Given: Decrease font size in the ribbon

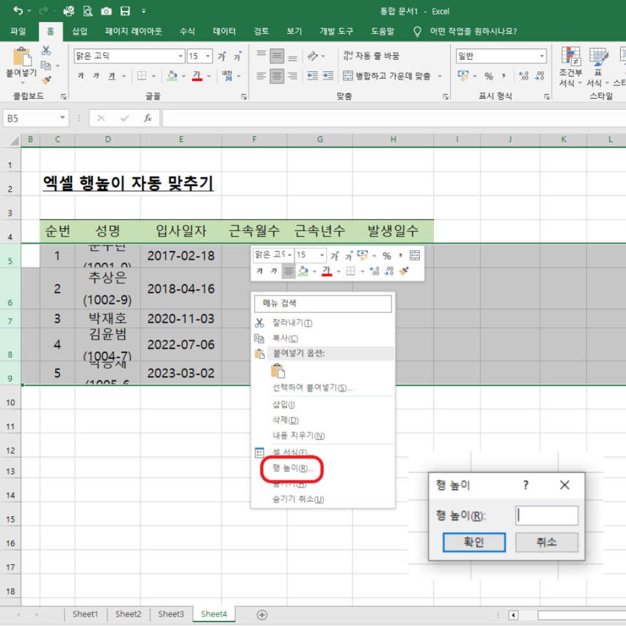Looking at the screenshot, I should click(x=238, y=56).
